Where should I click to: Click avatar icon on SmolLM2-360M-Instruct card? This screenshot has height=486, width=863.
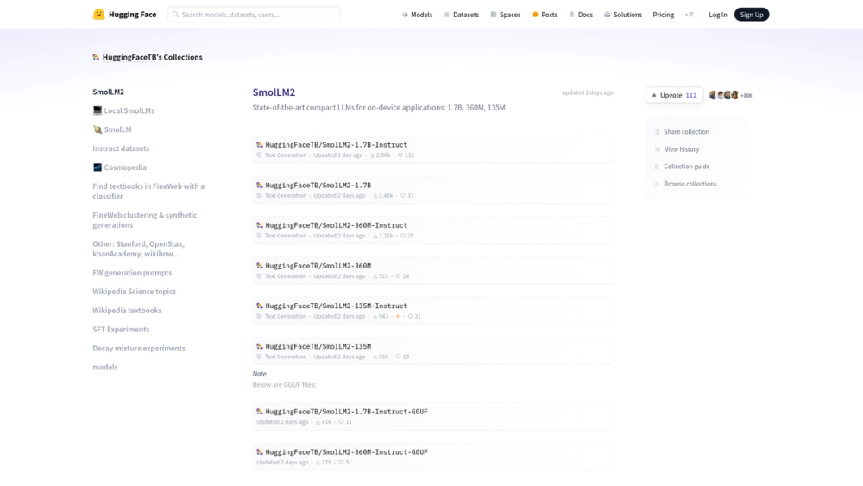[x=259, y=225]
